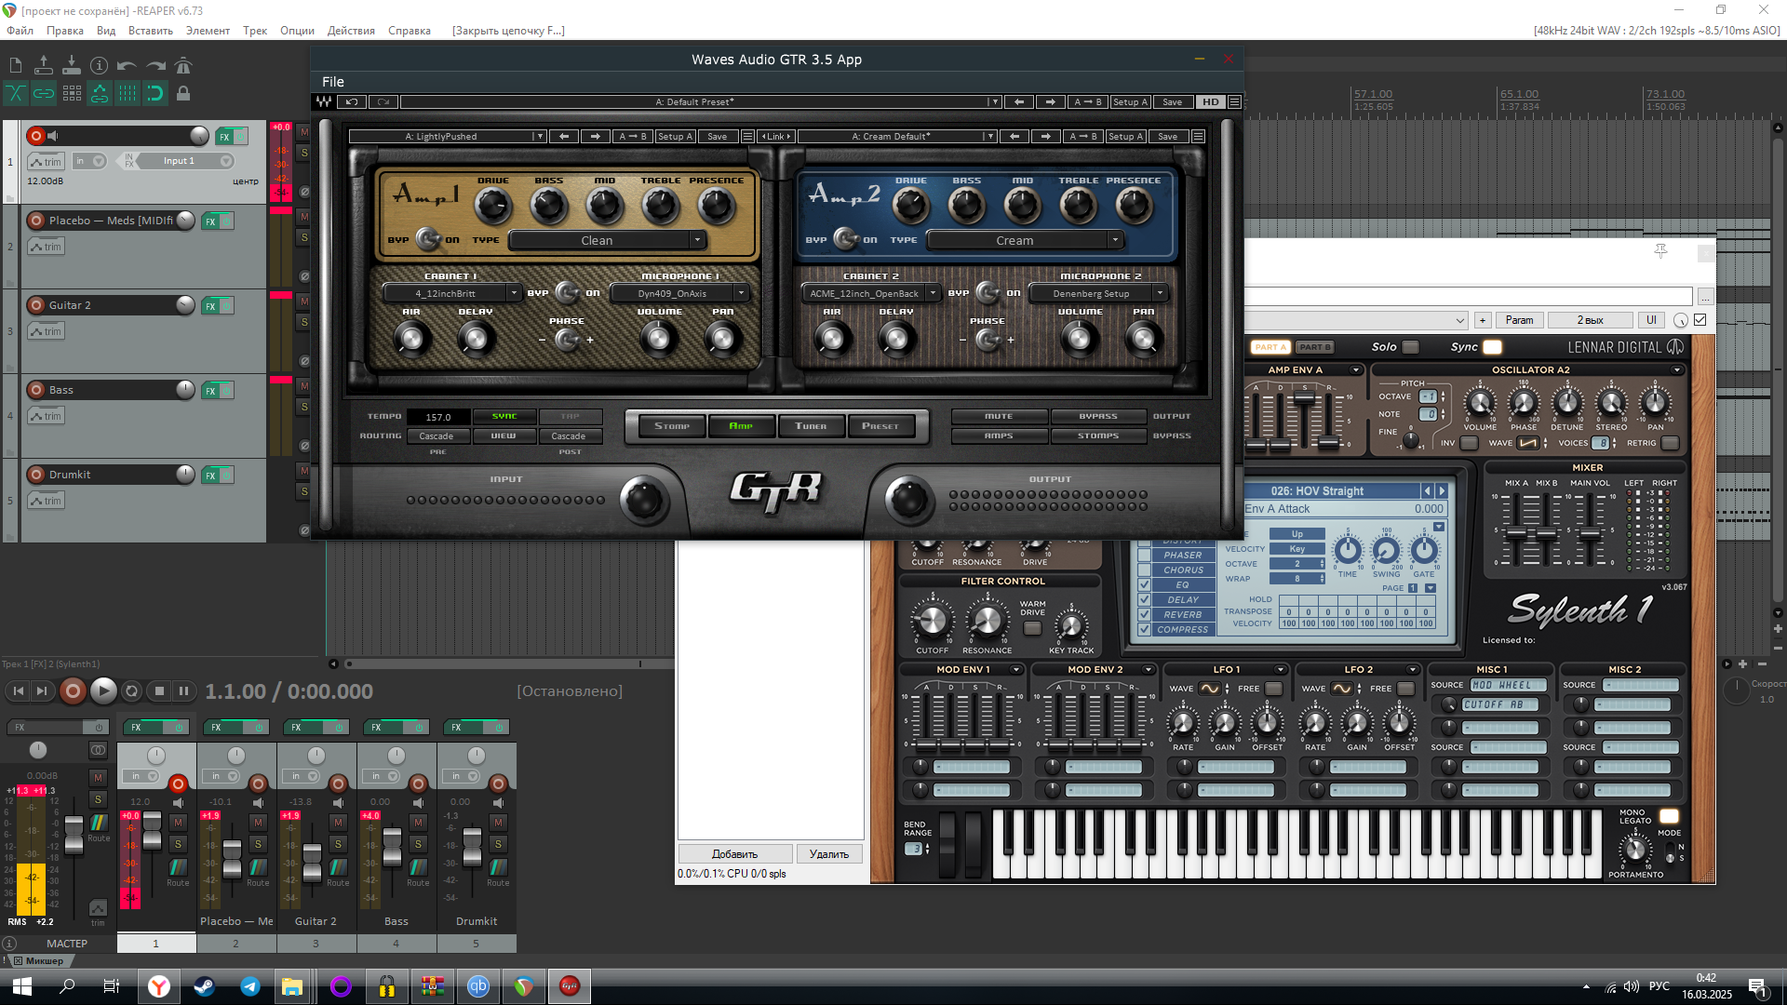Open File menu in Waves GTR window
The width and height of the screenshot is (1787, 1005).
point(333,82)
